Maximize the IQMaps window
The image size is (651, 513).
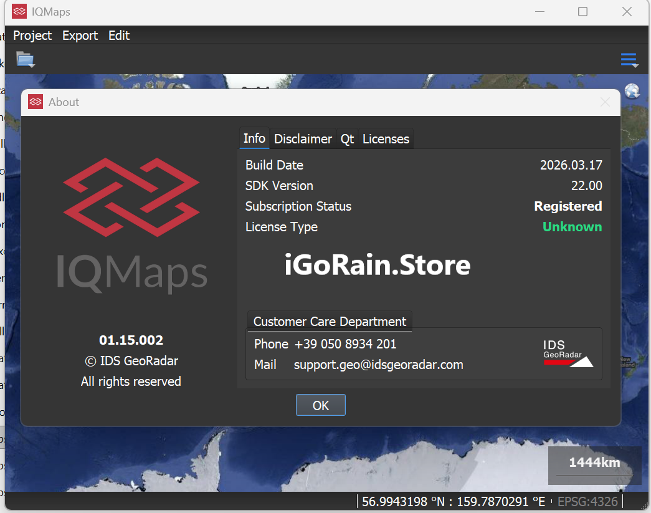pos(583,12)
